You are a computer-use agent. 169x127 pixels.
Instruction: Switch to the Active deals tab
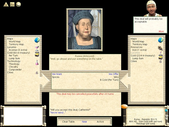pyautogui.click(x=100, y=122)
